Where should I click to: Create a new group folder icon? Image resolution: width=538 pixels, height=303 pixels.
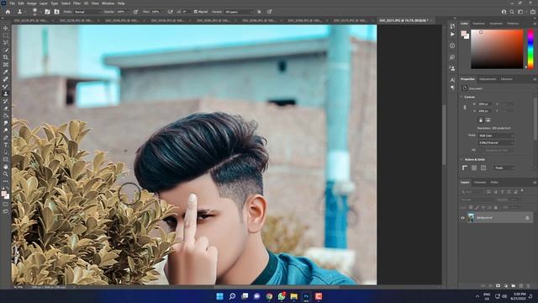click(x=514, y=286)
